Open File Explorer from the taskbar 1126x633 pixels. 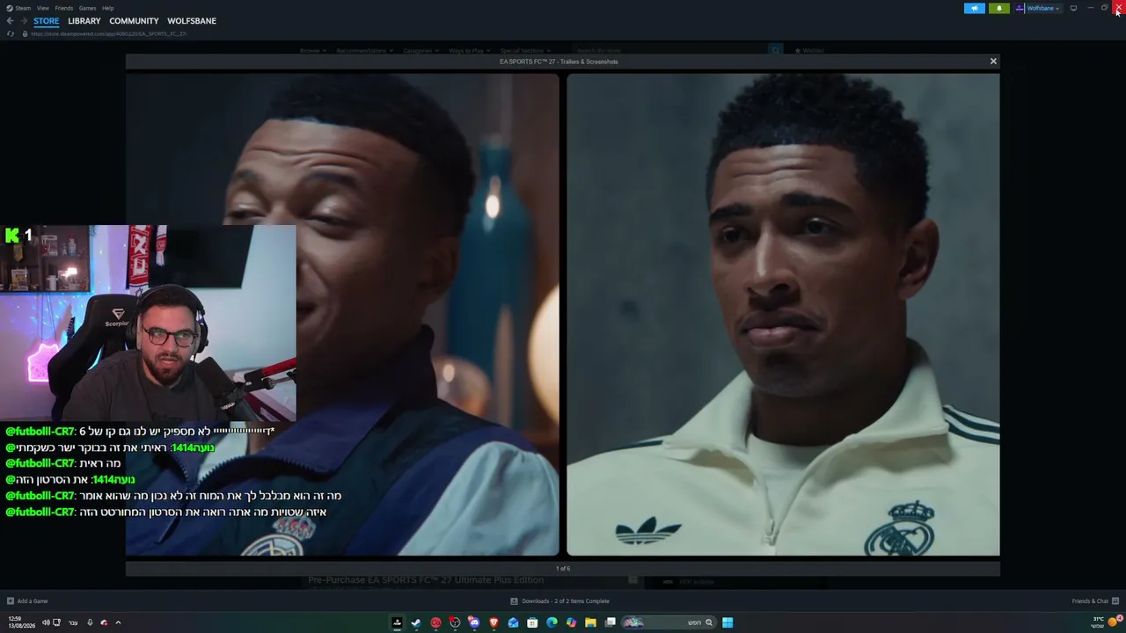pos(590,622)
